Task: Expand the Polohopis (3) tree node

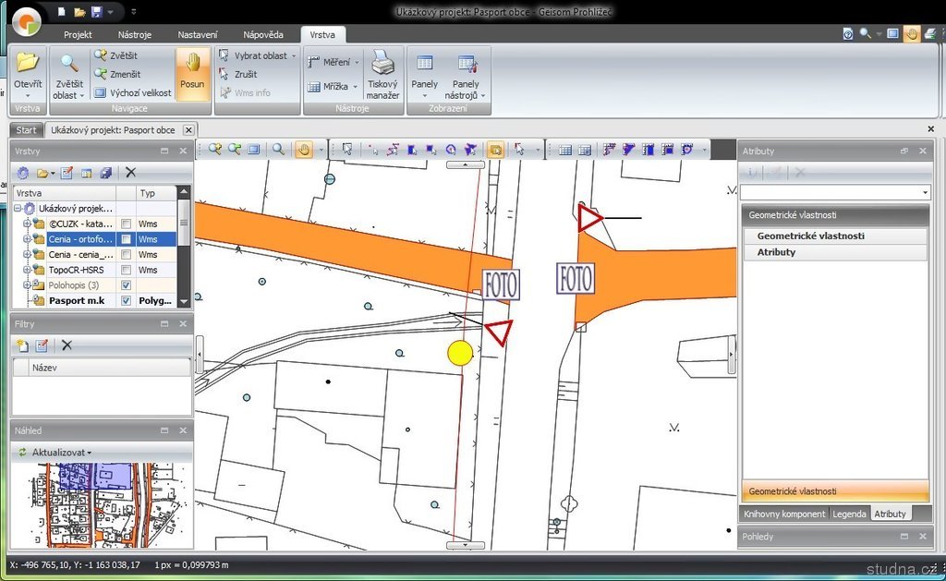Action: click(27, 285)
